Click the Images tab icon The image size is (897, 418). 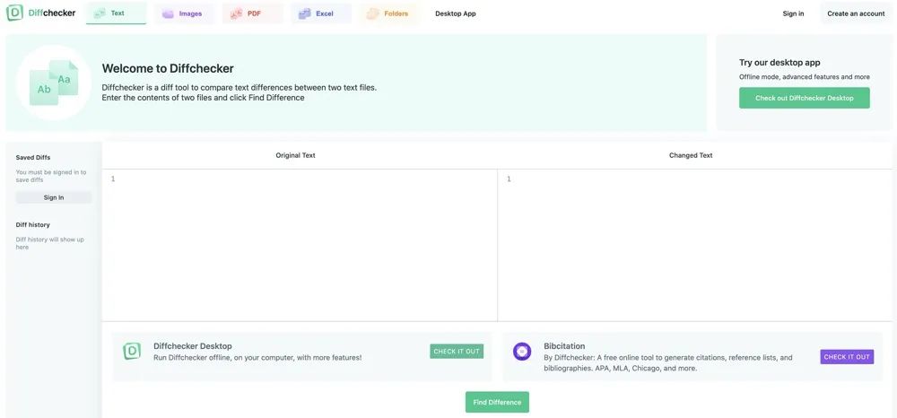(x=168, y=13)
